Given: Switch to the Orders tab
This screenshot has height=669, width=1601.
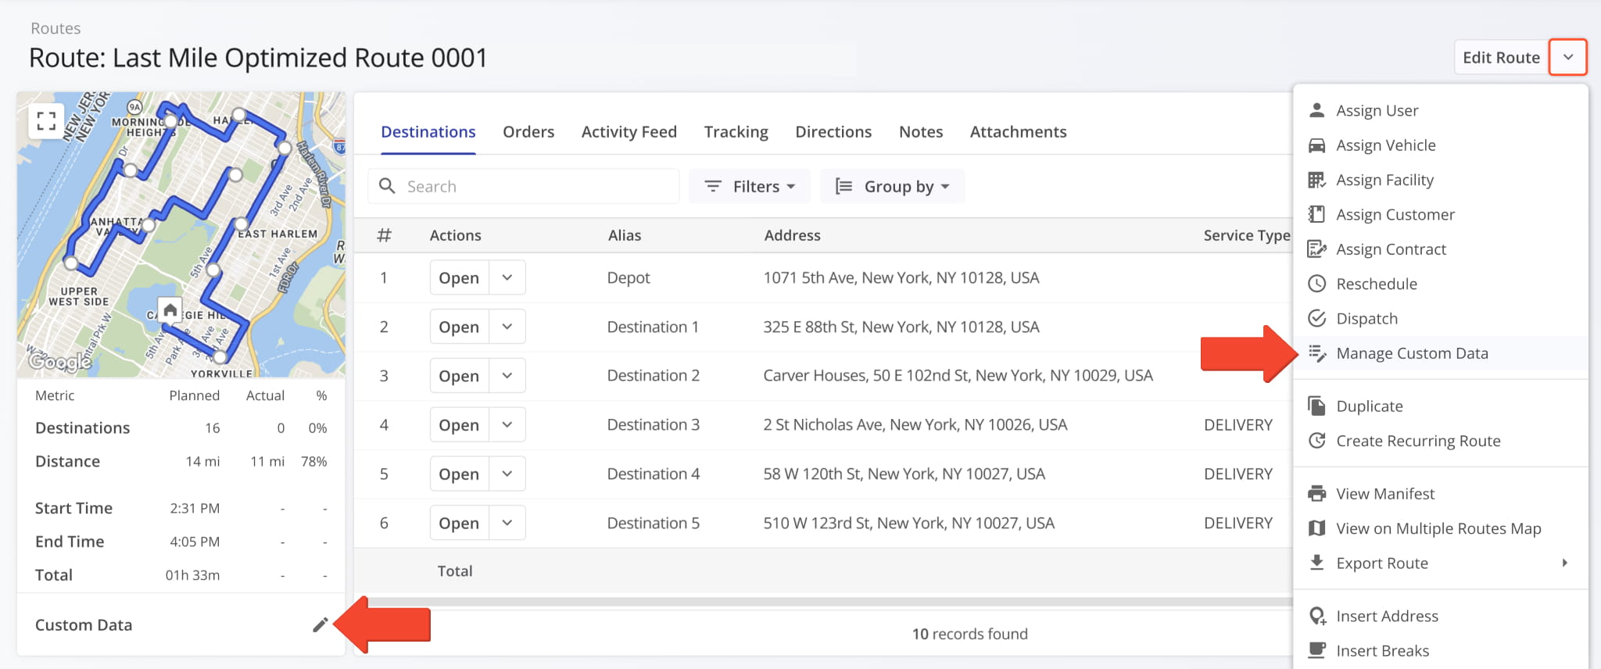Looking at the screenshot, I should click(x=528, y=132).
